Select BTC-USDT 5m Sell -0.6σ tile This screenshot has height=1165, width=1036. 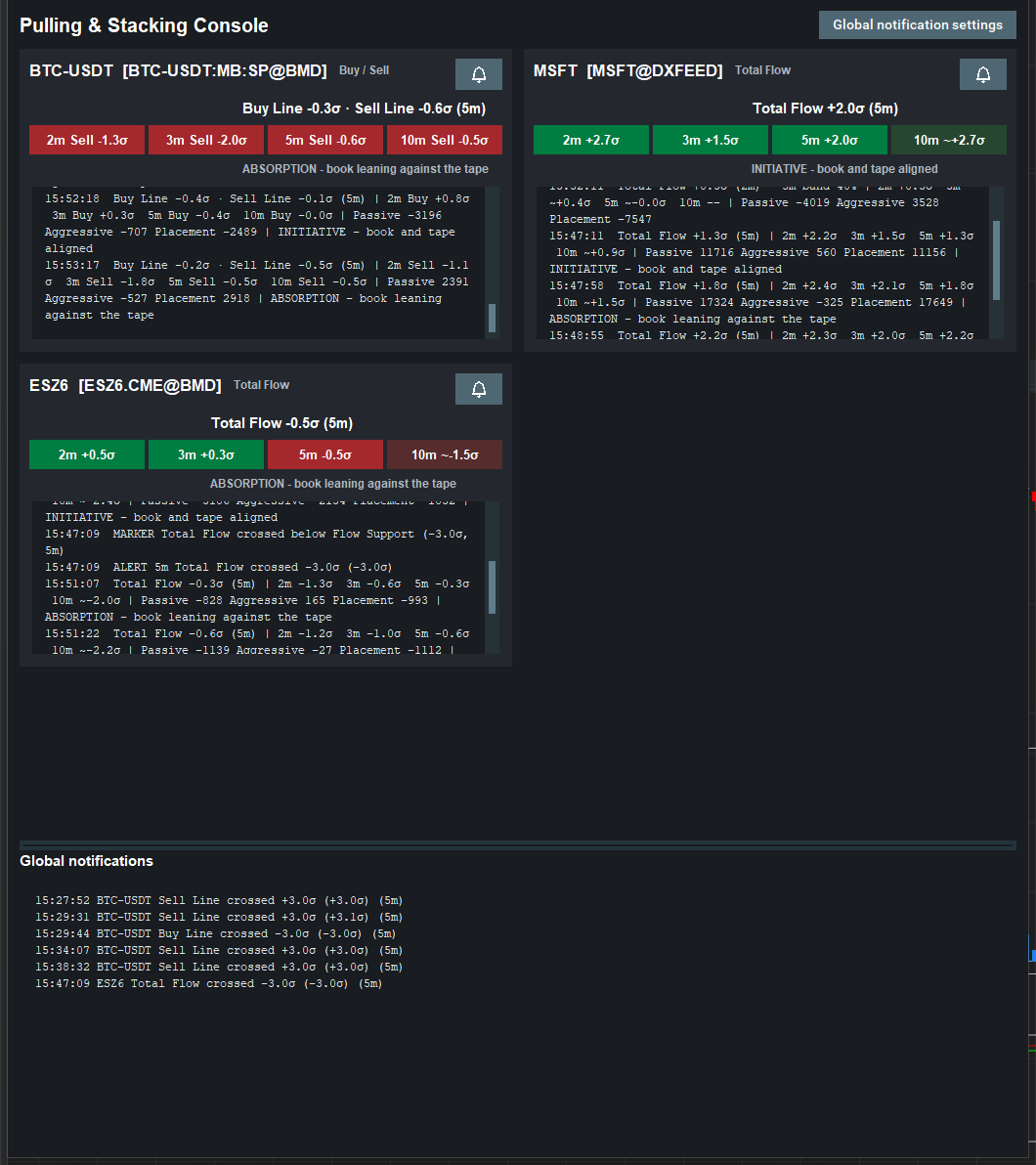[x=325, y=140]
